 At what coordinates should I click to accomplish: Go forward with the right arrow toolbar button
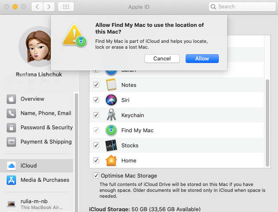click(49, 7)
